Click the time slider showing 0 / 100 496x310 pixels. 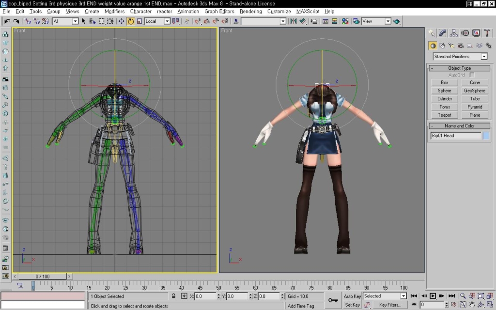pos(43,277)
